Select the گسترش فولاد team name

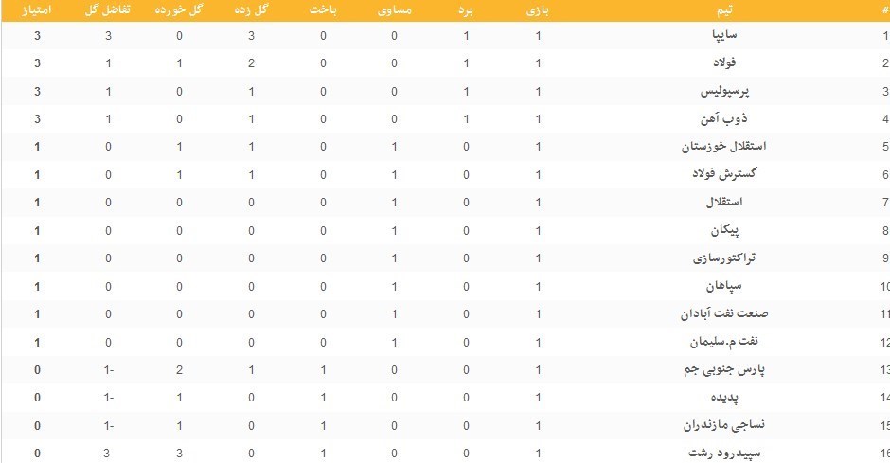coord(724,174)
